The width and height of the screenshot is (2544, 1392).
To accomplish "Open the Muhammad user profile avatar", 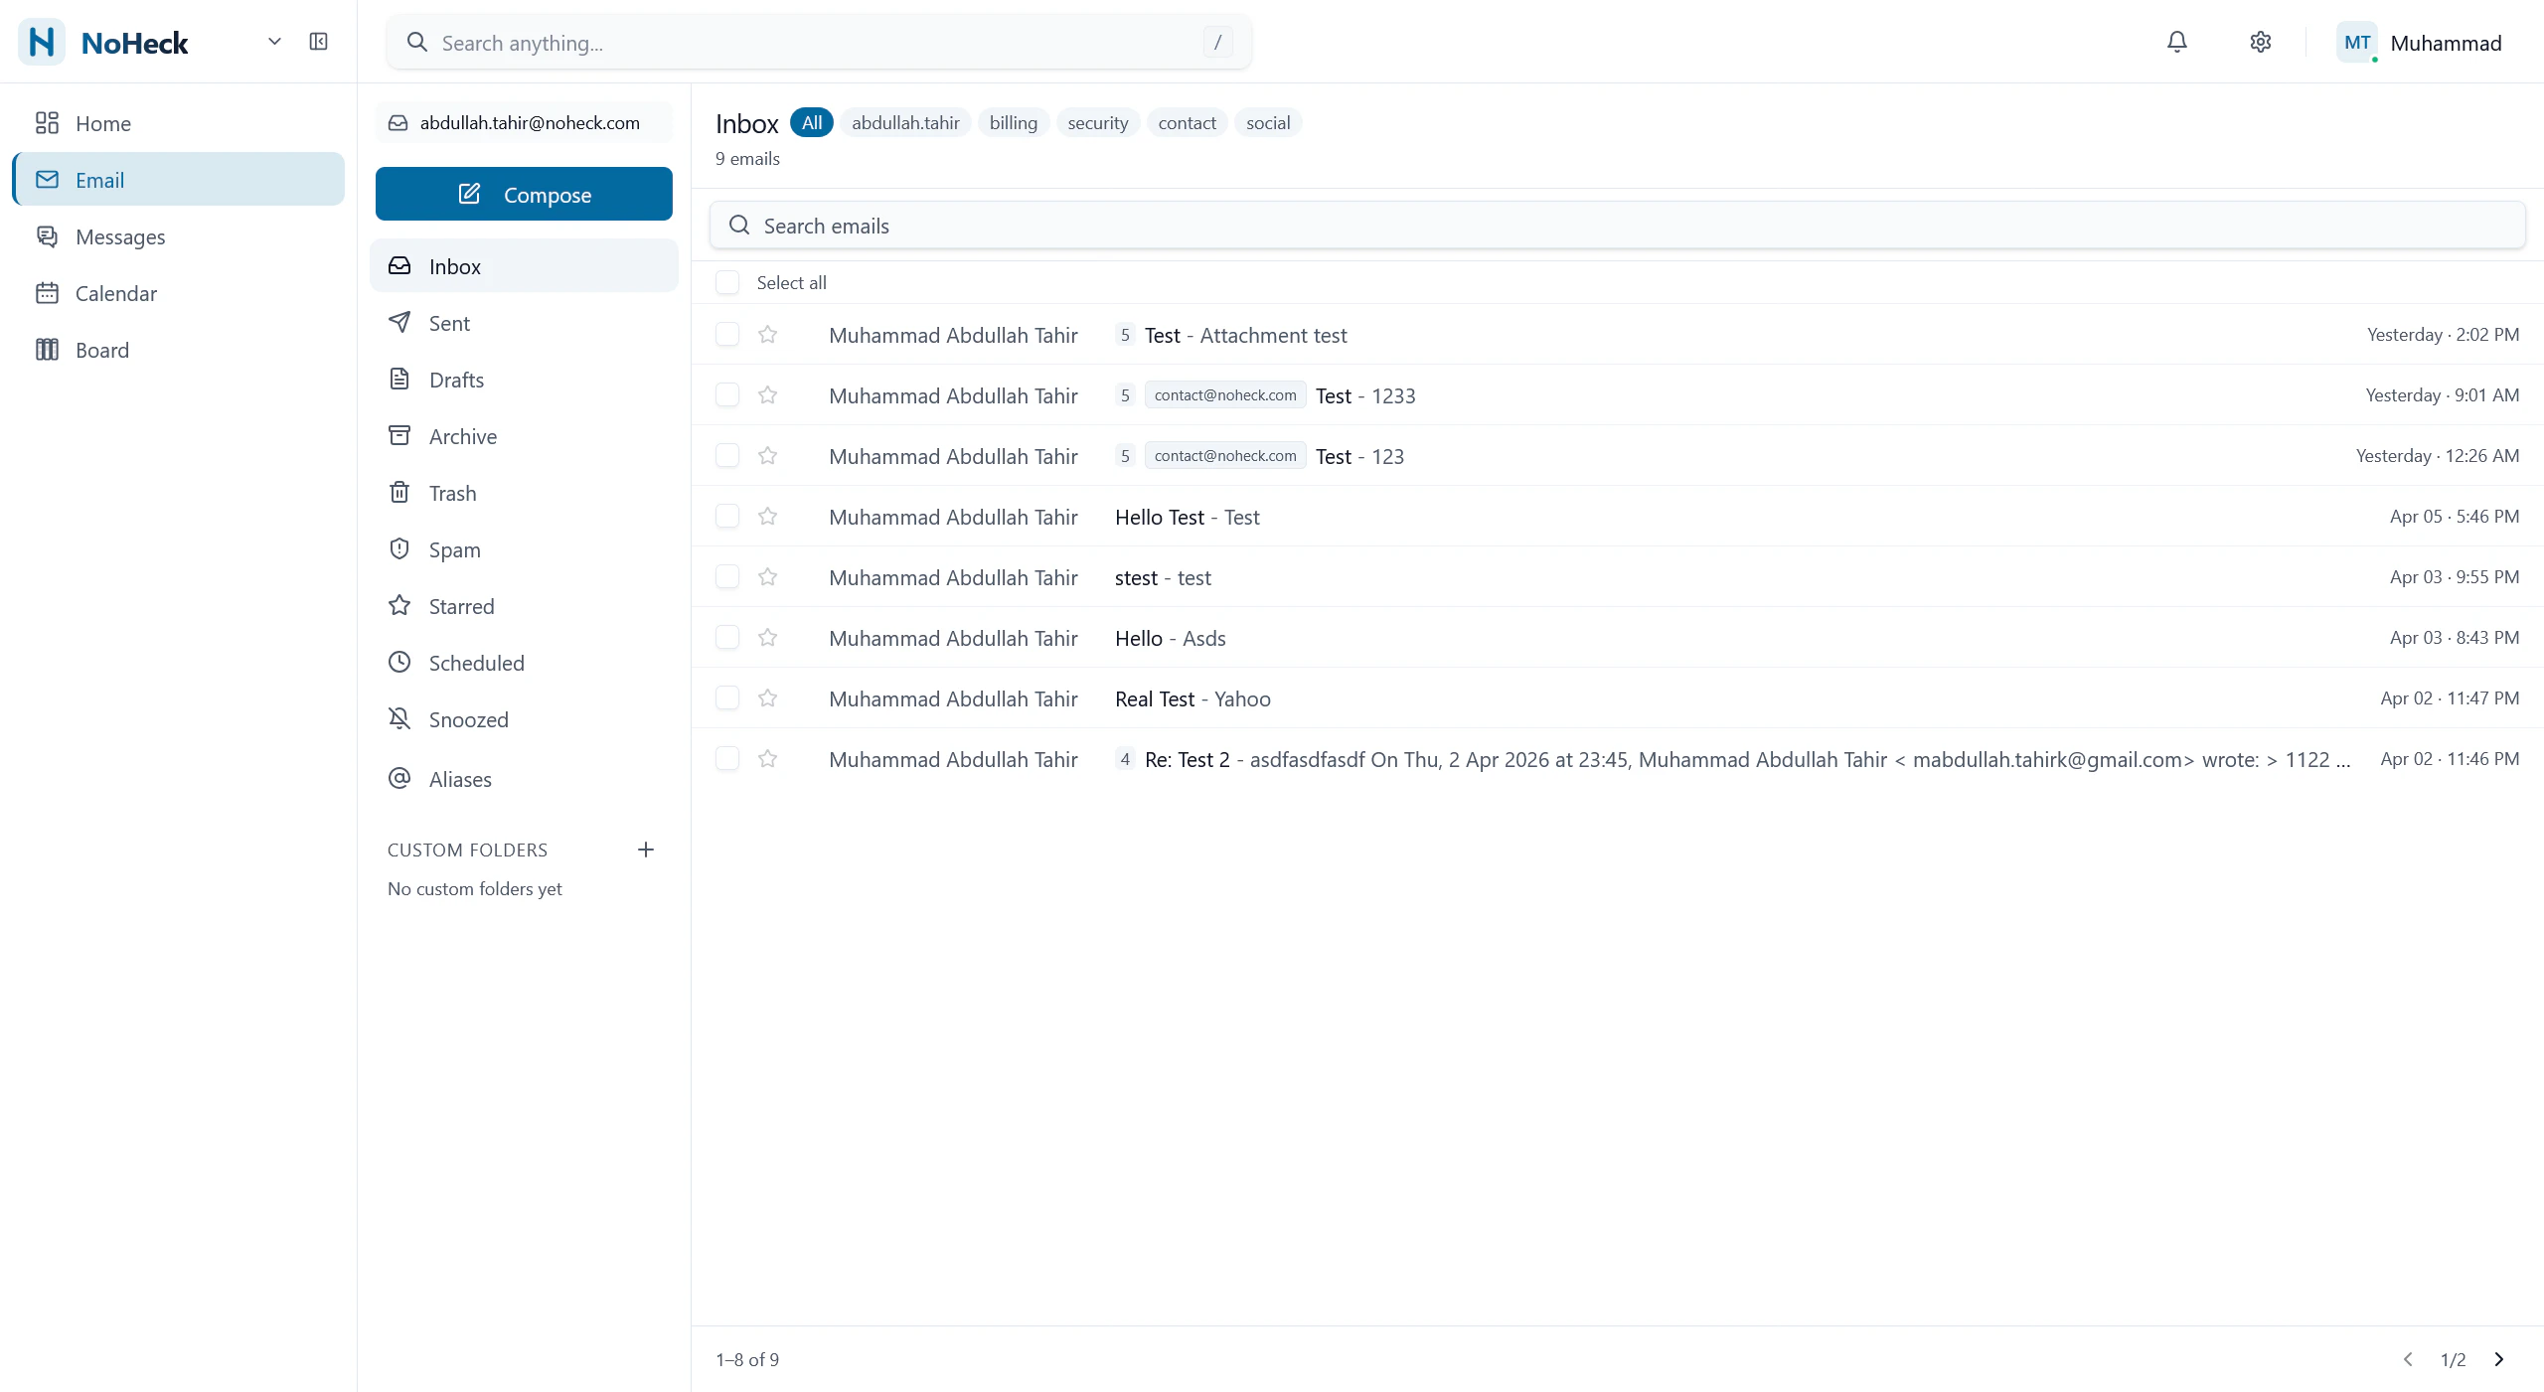I will [2356, 43].
